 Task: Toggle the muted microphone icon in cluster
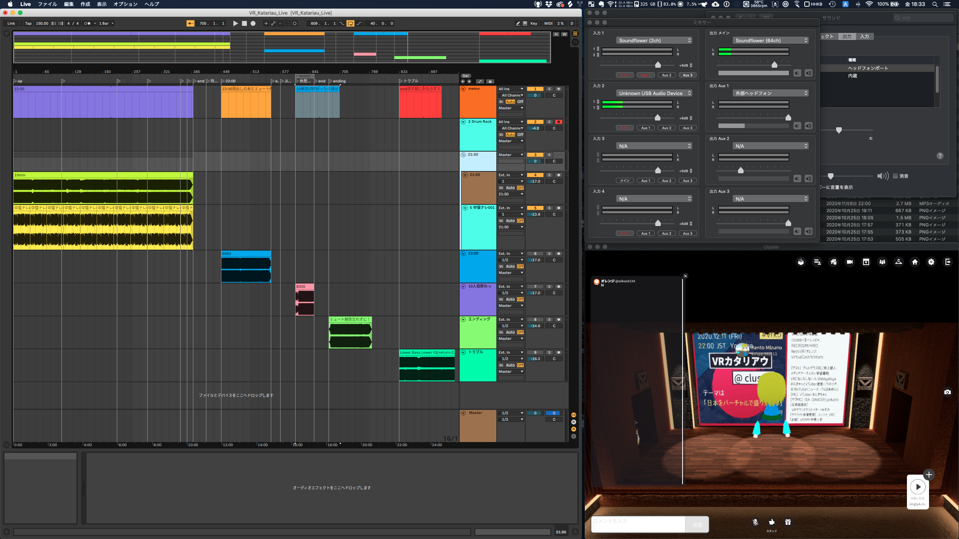755,522
